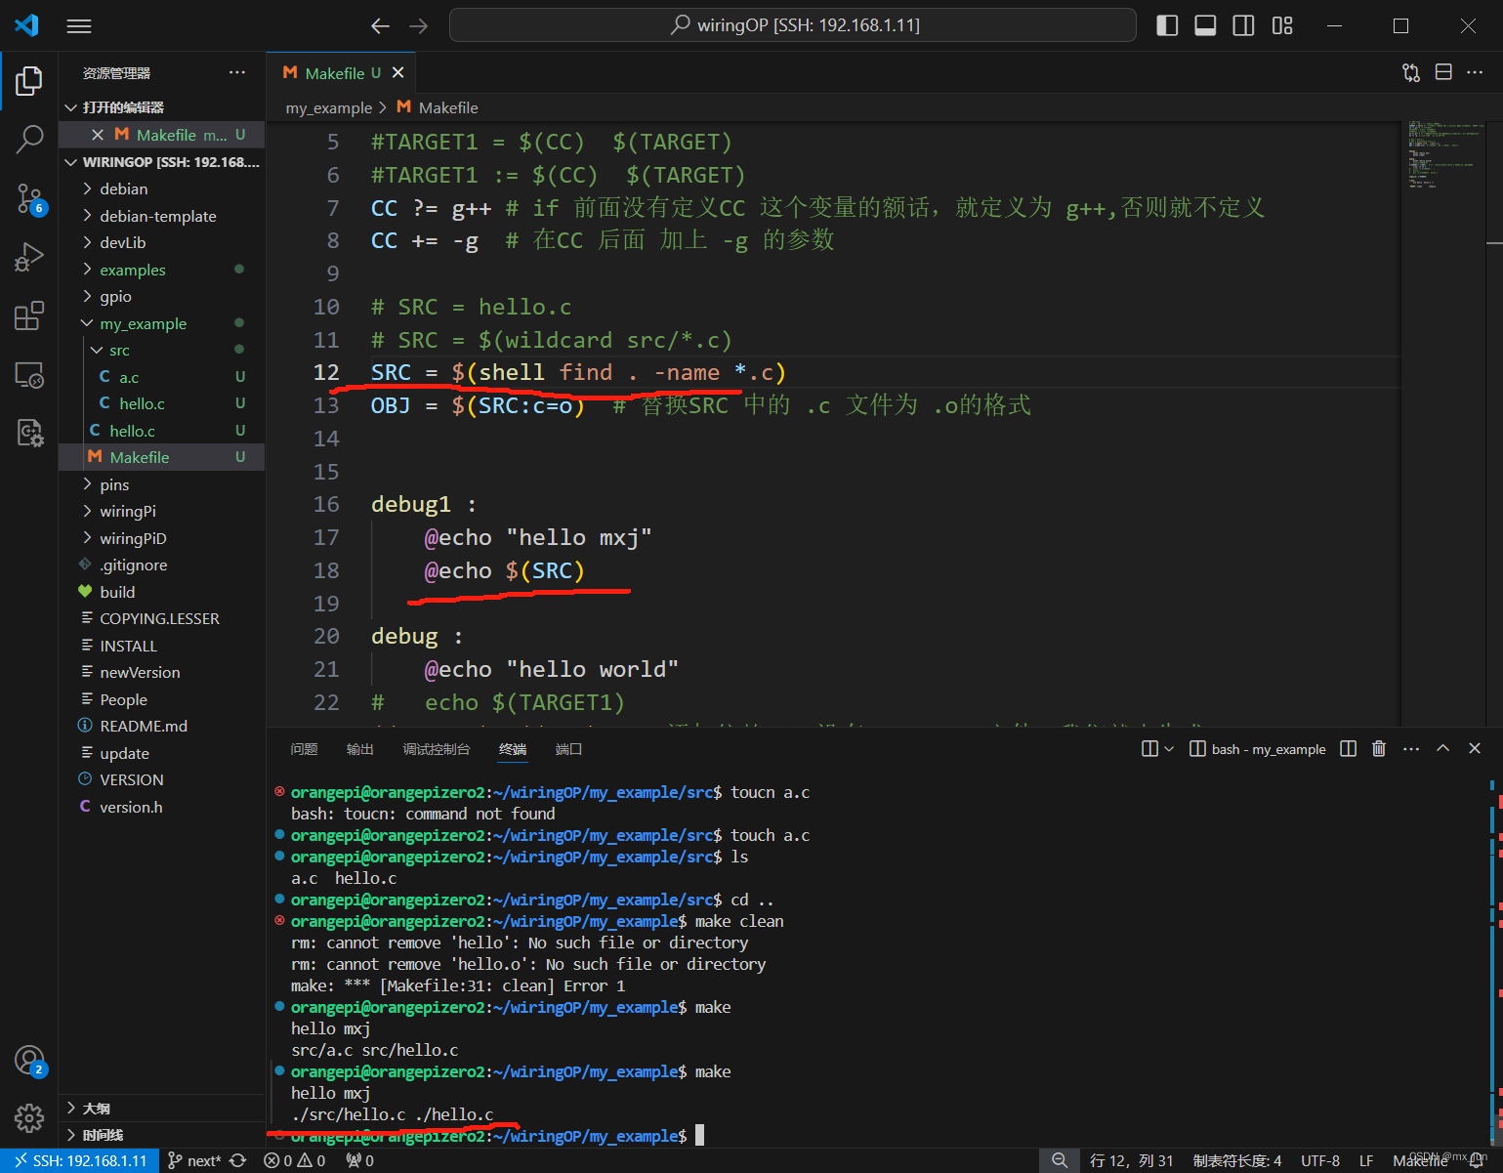
Task: Toggle the bottom panel visibility
Action: pyautogui.click(x=1205, y=25)
